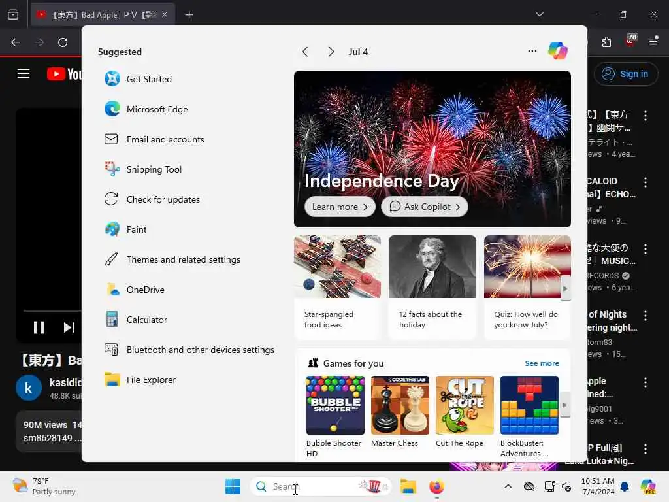Open the weather widget on taskbar
Viewport: 669px width, 502px height.
coord(44,486)
